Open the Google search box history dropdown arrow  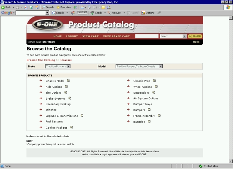point(47,13)
